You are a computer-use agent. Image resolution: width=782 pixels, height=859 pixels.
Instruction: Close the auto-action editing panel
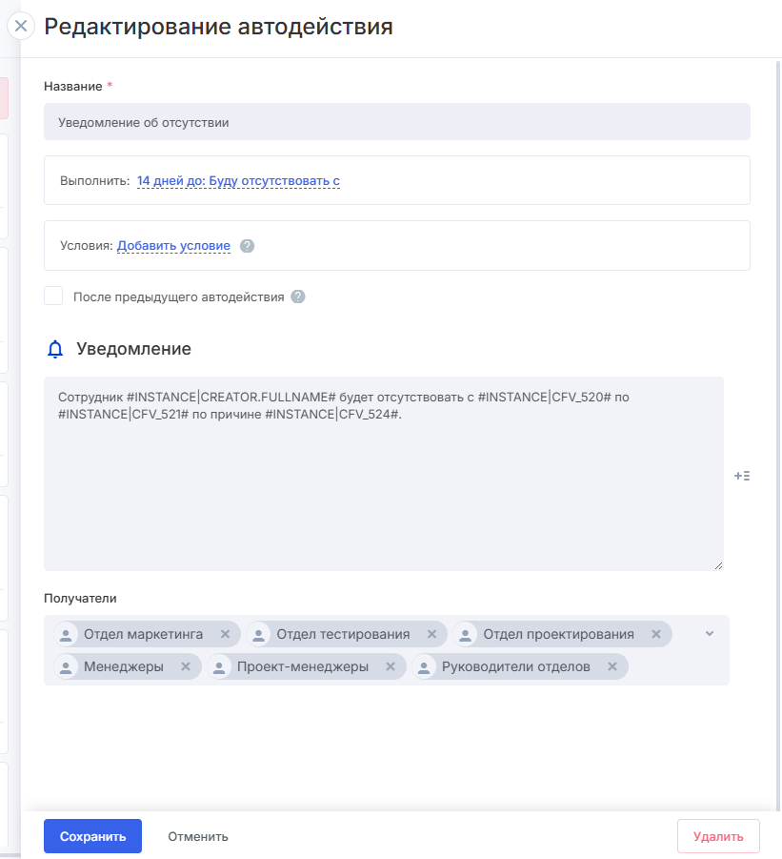click(x=20, y=26)
